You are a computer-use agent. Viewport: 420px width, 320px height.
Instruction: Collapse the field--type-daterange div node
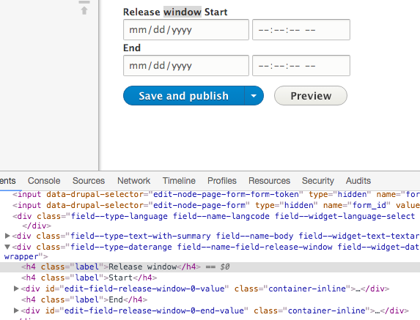point(7,247)
